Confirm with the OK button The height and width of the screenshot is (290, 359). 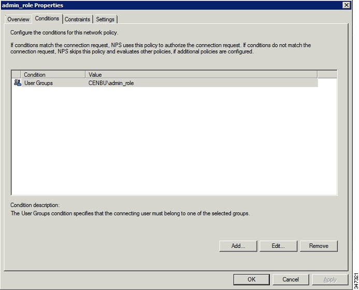point(251,280)
